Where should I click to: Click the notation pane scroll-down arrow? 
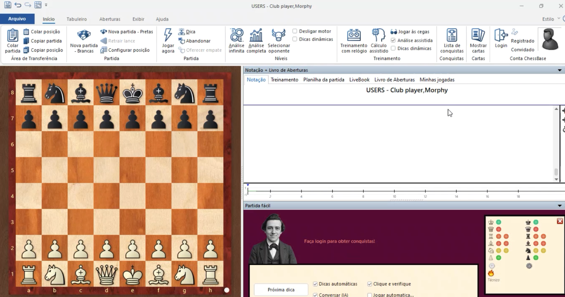556,179
